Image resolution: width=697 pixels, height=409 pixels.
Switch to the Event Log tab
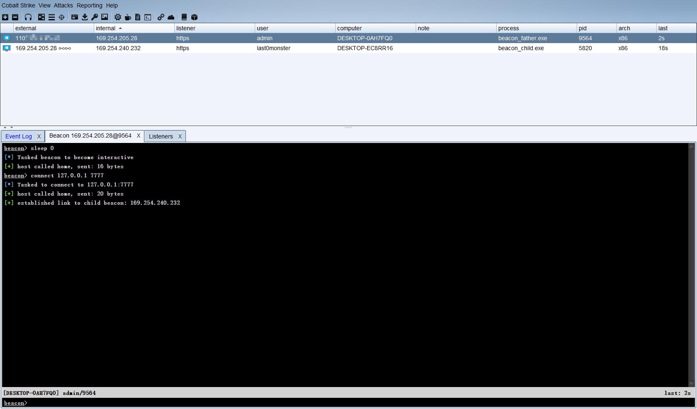19,136
